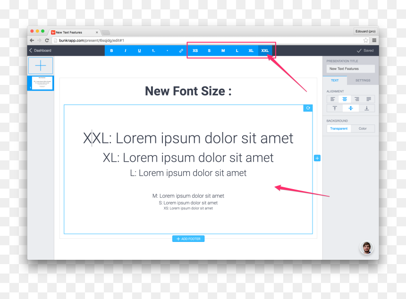
Task: Center-align the text horizontally
Action: click(x=345, y=99)
